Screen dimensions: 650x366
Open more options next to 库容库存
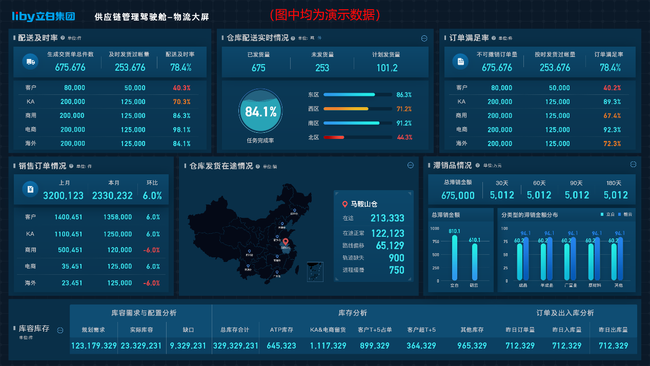coord(60,330)
